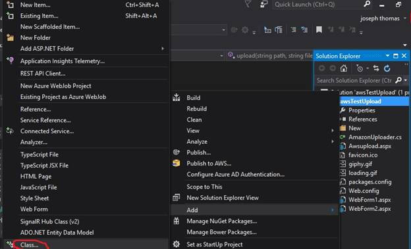Click the AmazonUploader.cs C# file icon
Image resolution: width=411 pixels, height=249 pixels.
342,137
